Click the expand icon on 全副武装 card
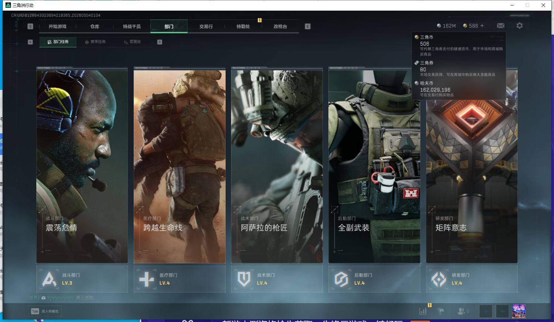The height and width of the screenshot is (322, 554). tap(335, 209)
